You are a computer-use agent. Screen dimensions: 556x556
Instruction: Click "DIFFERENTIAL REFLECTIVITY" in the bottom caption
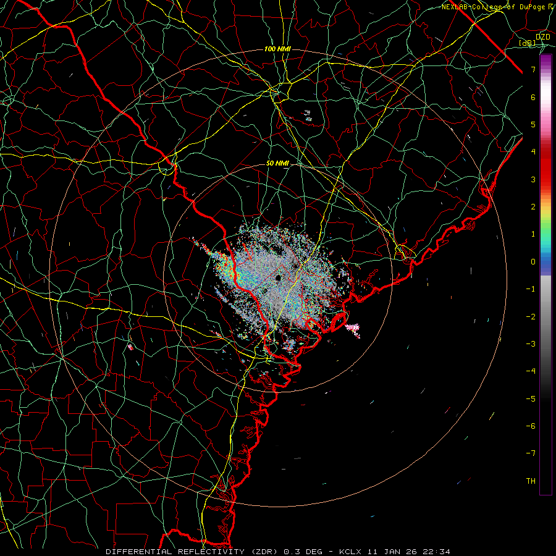point(175,552)
